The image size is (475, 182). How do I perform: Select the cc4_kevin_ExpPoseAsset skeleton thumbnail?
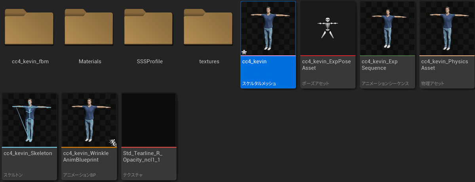coord(328,28)
